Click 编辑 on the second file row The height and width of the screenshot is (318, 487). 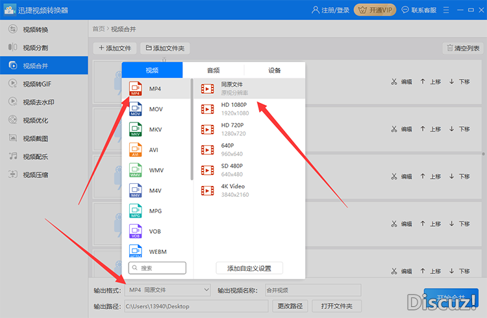[x=401, y=129]
